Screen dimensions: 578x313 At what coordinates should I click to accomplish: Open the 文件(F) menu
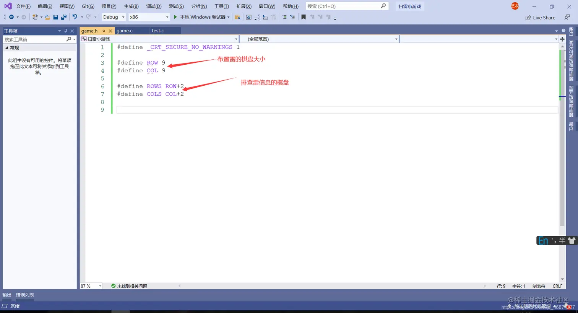pyautogui.click(x=23, y=6)
